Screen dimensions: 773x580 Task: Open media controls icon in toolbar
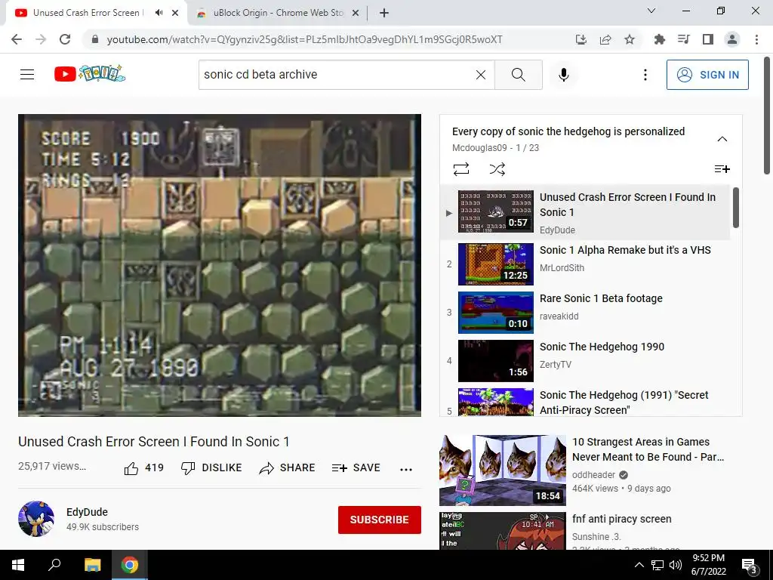coord(683,39)
